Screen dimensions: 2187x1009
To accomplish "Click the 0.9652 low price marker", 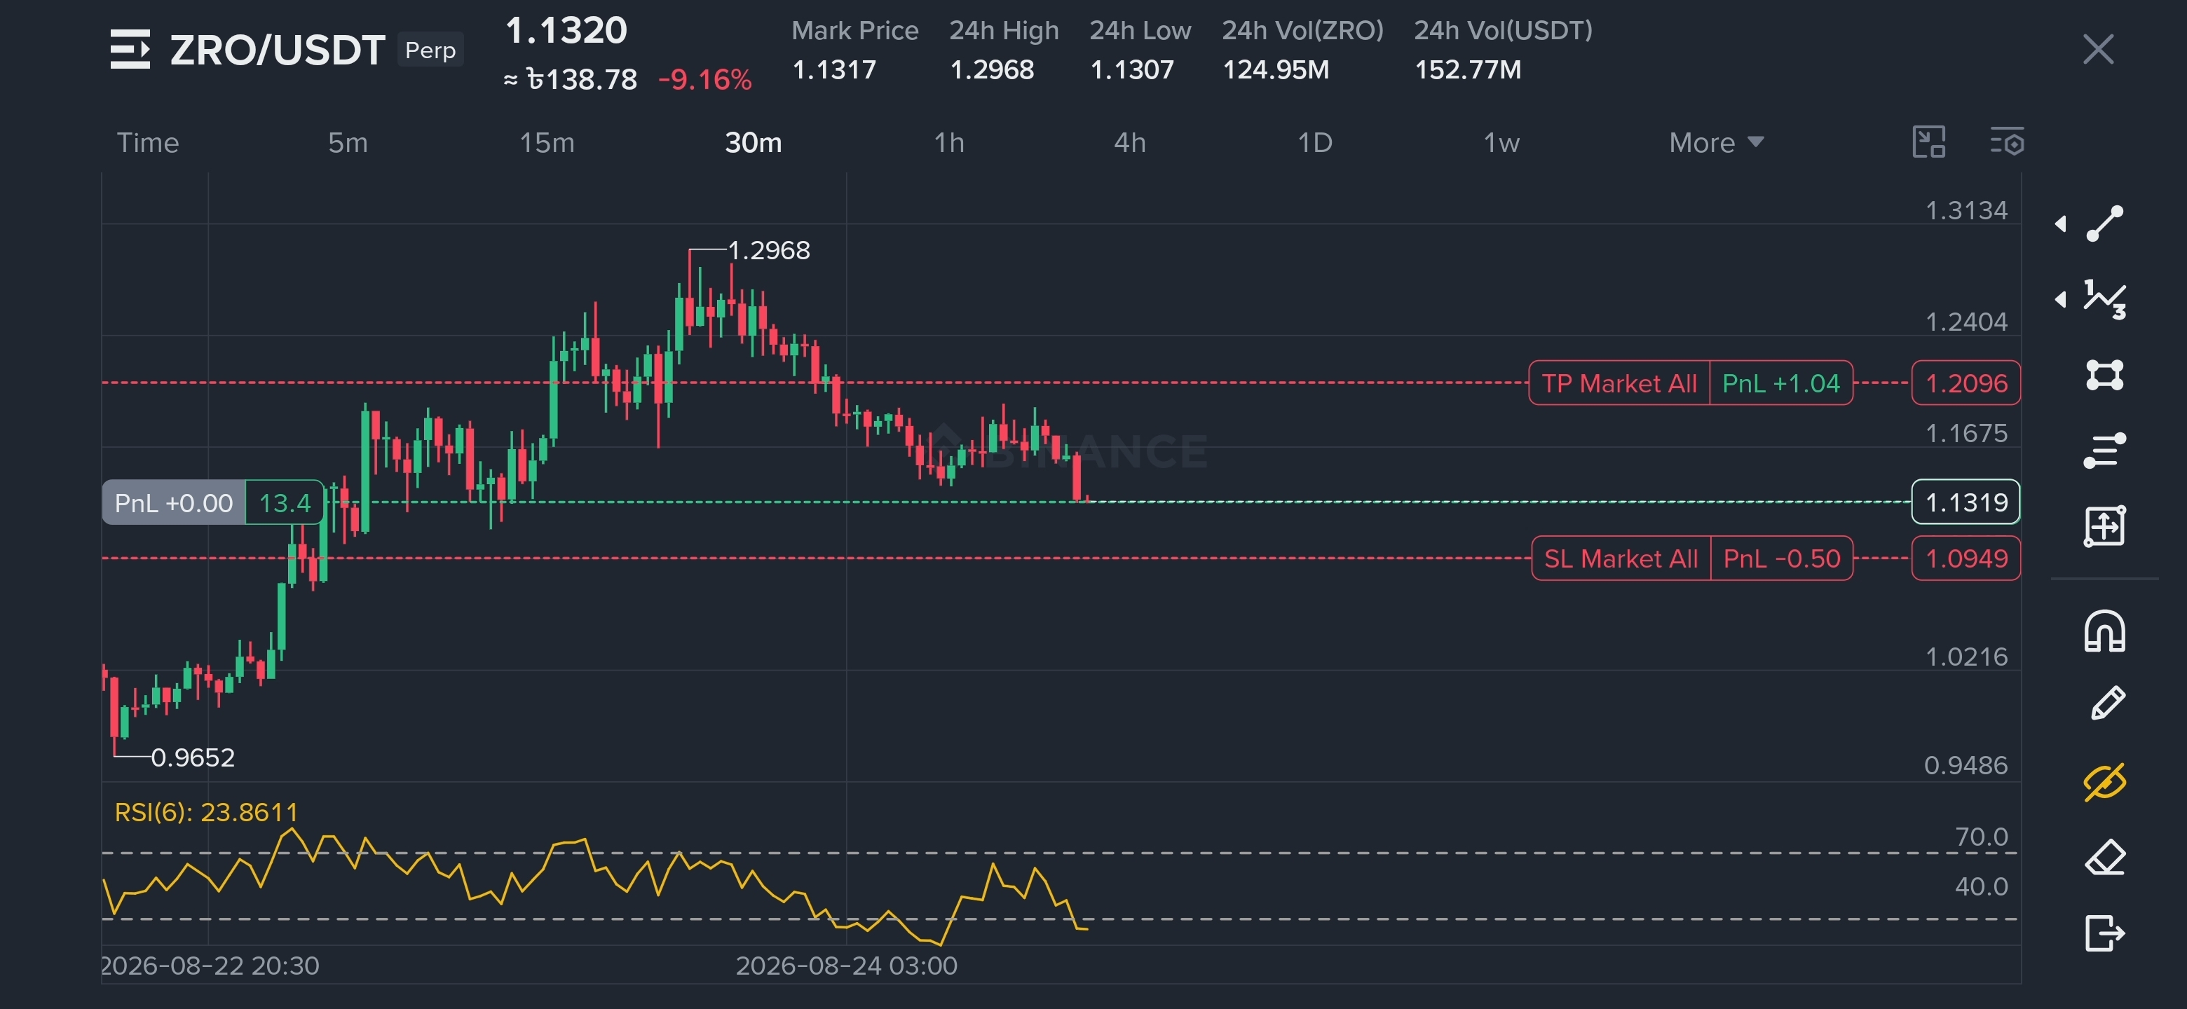I will point(193,757).
